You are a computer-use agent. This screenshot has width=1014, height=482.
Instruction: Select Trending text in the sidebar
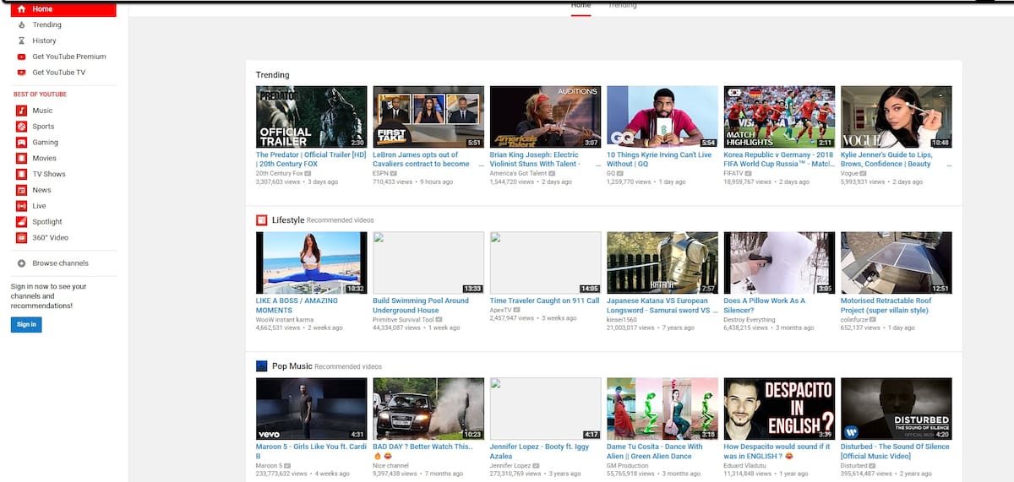point(47,25)
